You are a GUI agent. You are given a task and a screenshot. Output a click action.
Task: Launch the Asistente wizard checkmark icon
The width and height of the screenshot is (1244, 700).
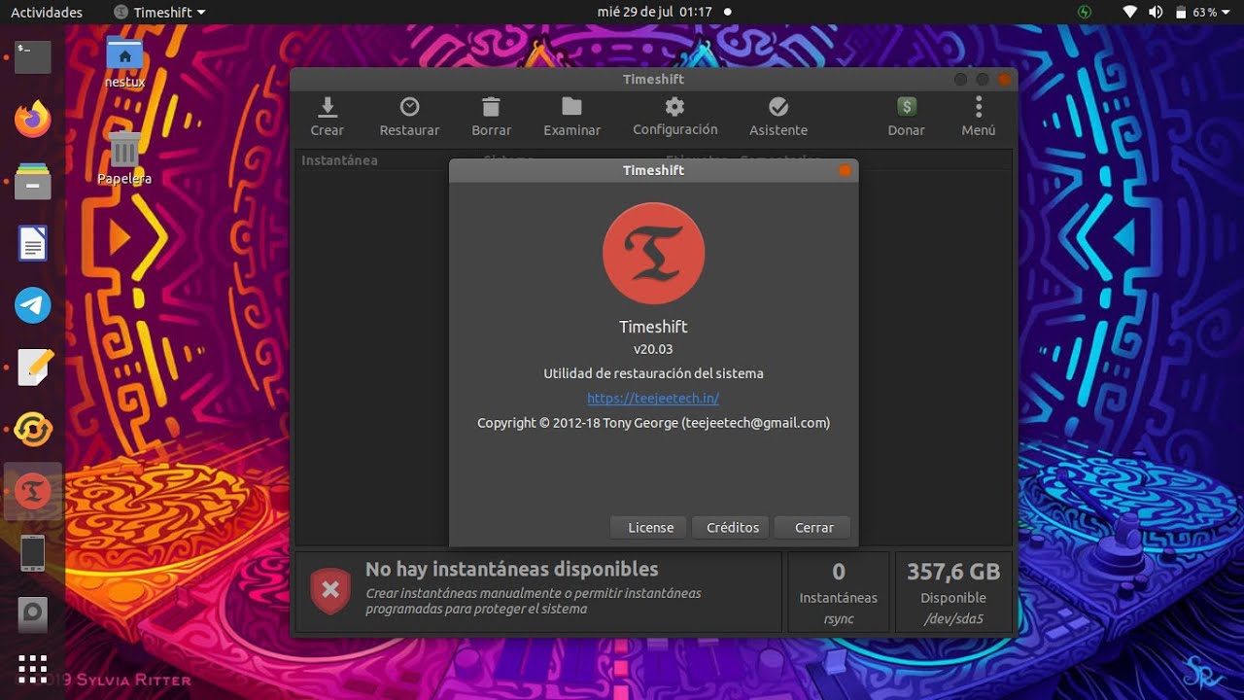pyautogui.click(x=778, y=106)
